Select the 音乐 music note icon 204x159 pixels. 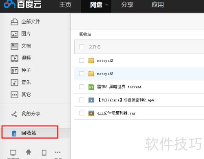(14, 83)
